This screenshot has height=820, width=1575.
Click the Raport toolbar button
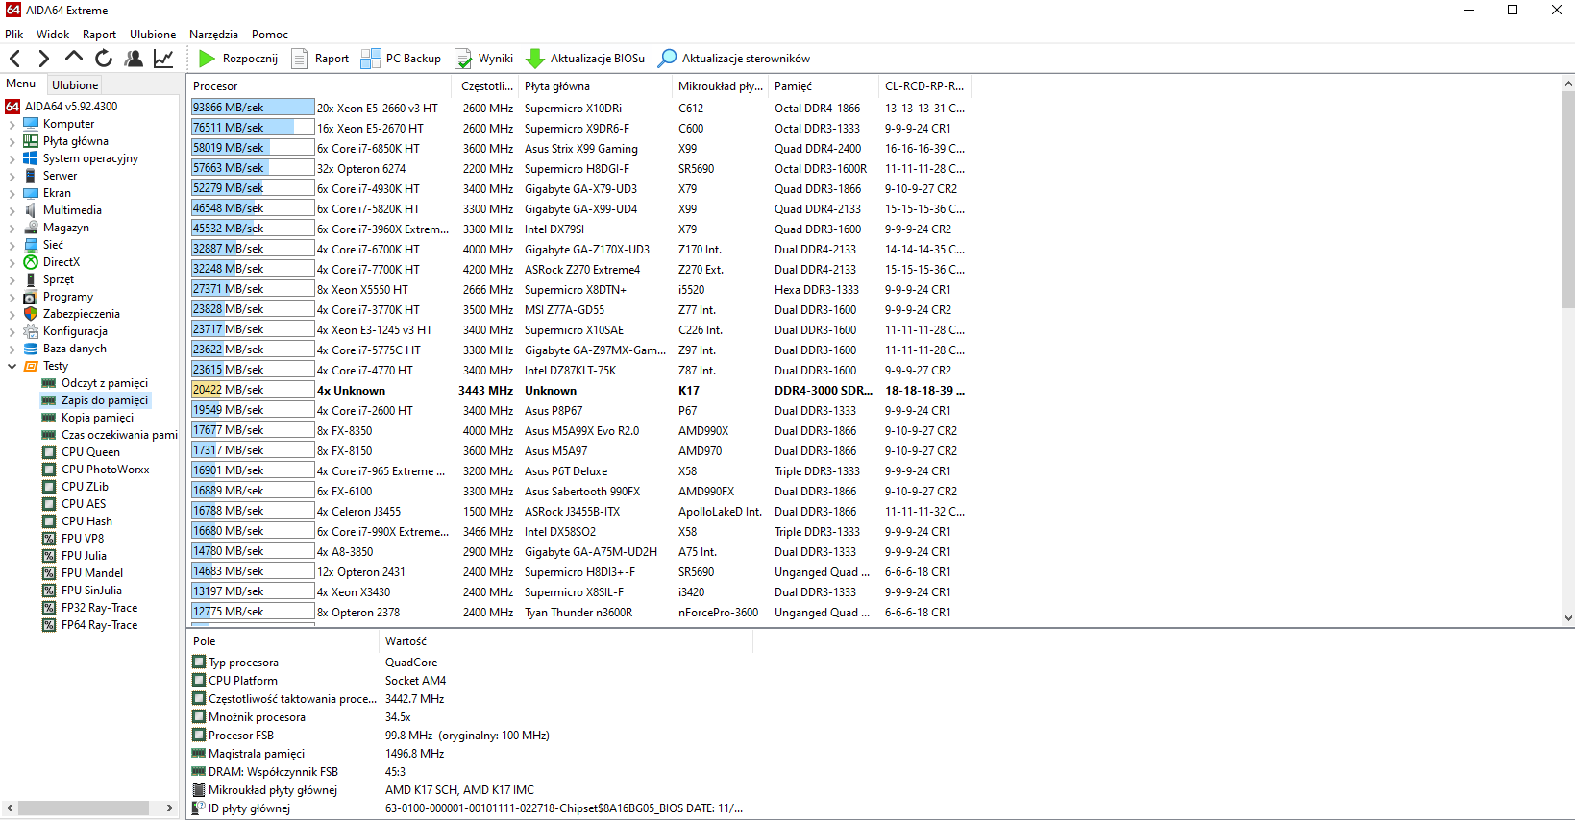321,59
